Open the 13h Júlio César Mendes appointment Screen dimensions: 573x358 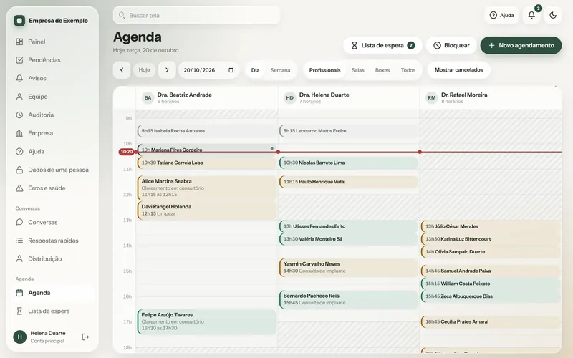[x=491, y=226]
